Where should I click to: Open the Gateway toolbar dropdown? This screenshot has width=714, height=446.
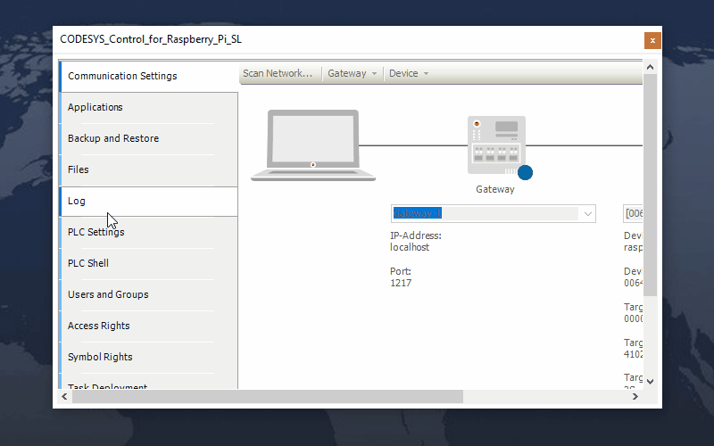tap(352, 73)
